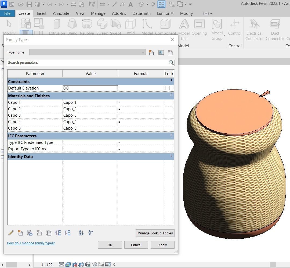This screenshot has width=290, height=268.
Task: Open the Undo history dropdown arrow
Action: coord(55,4)
